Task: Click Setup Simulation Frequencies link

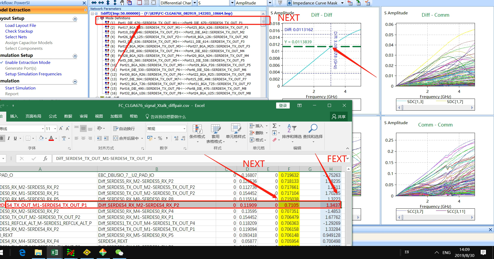Action: pyautogui.click(x=33, y=74)
